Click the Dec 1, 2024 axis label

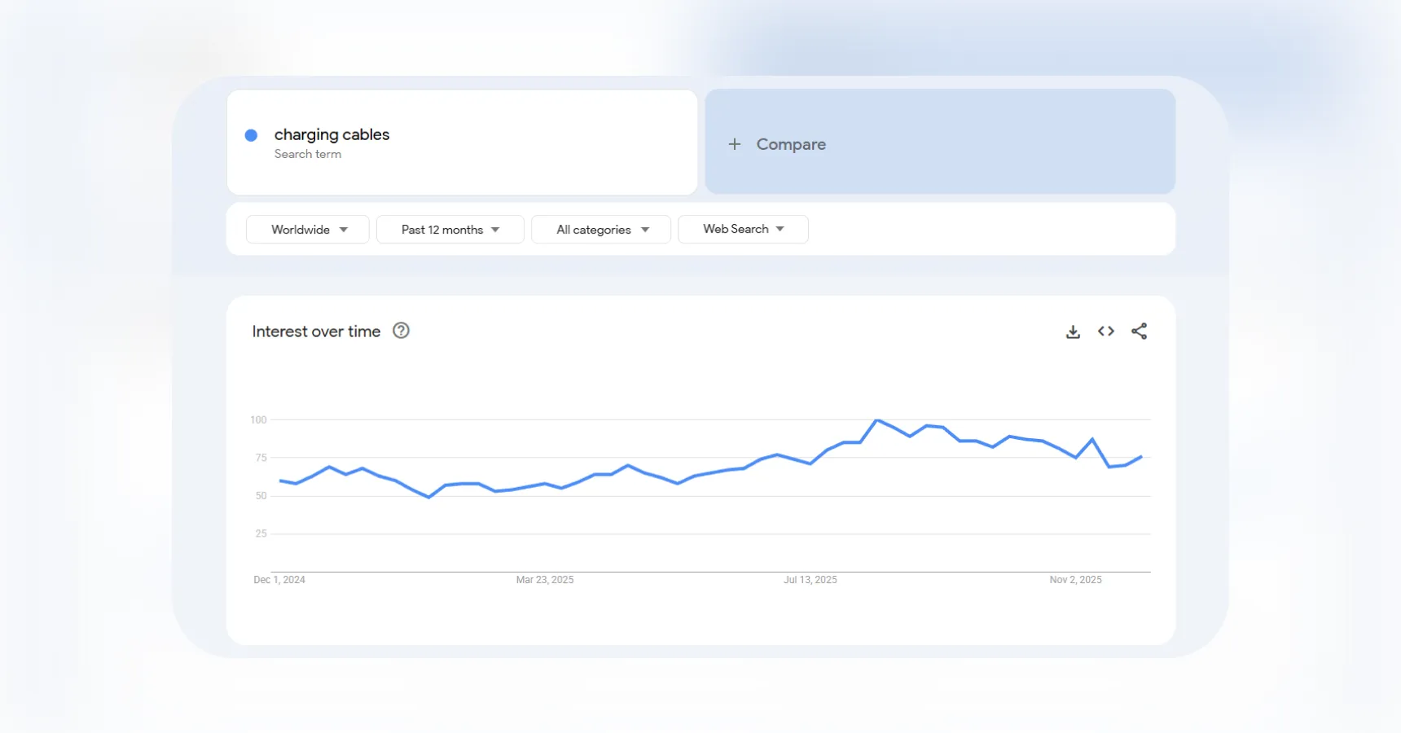click(x=279, y=579)
